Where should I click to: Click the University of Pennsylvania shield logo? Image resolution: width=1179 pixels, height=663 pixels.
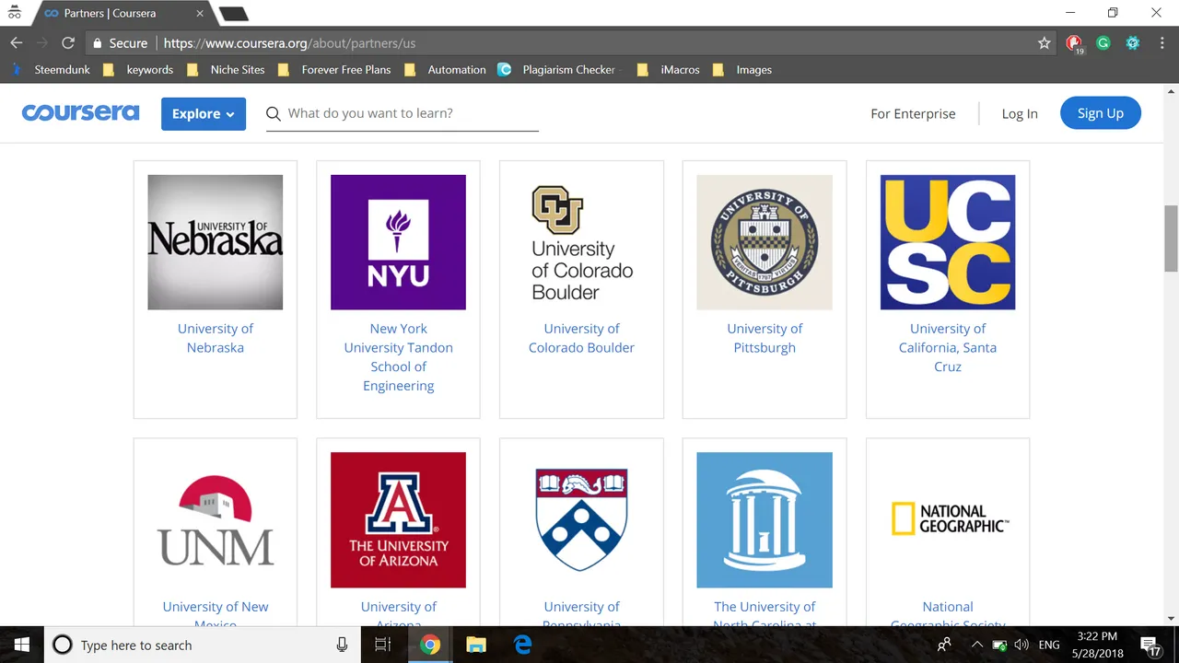(x=581, y=520)
